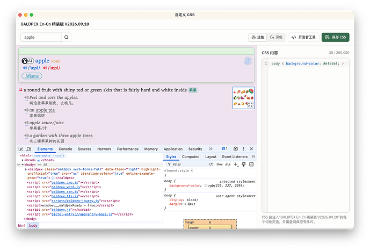
Task: Play audio for 'Peel and core the apples'
Action: pyautogui.click(x=26, y=97)
